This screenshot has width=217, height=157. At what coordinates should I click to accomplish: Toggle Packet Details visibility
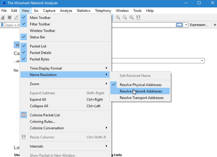point(66,53)
